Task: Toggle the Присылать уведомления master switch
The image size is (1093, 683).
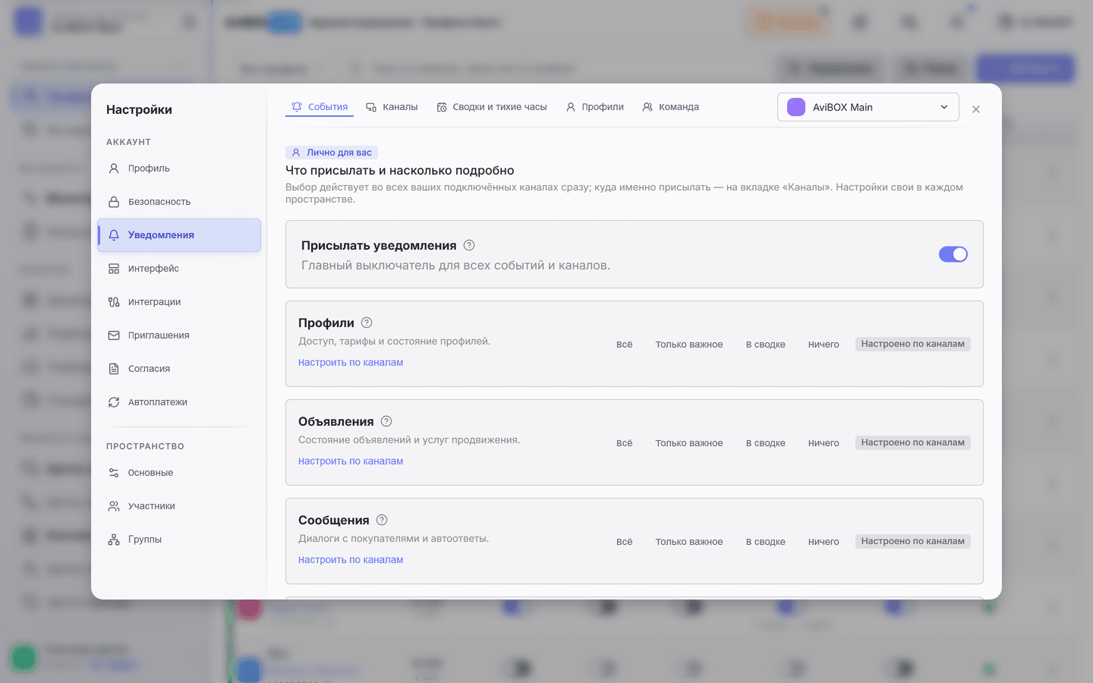Action: [x=953, y=254]
